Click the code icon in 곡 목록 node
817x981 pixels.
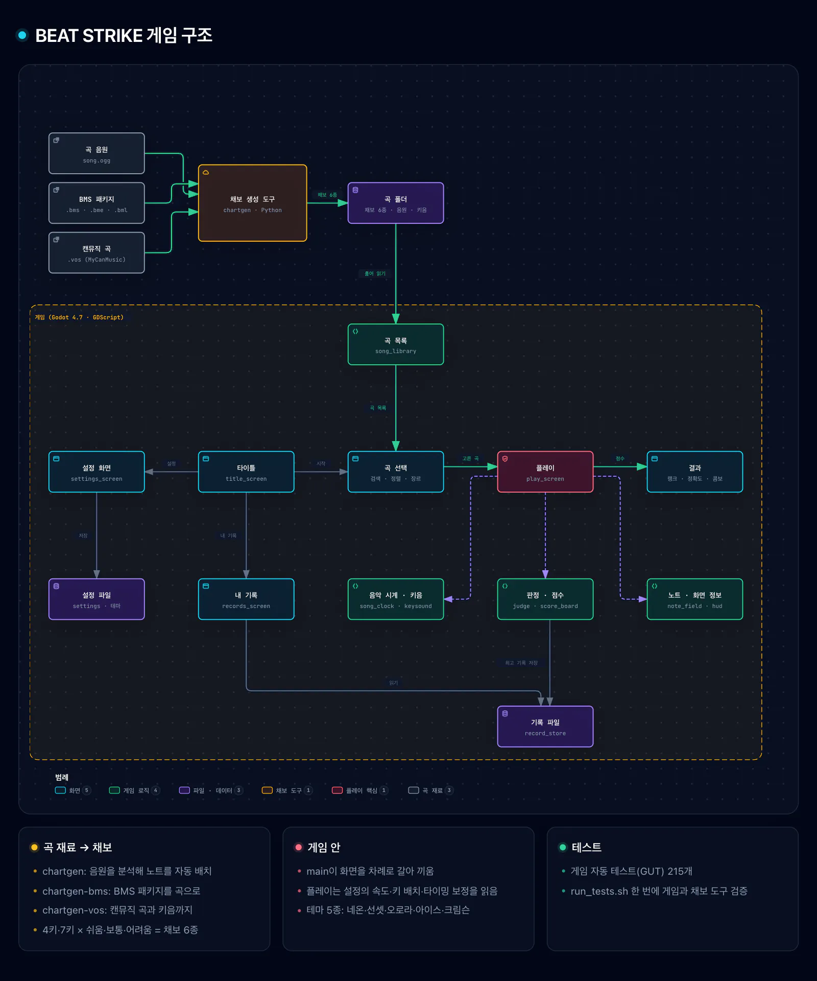point(355,331)
